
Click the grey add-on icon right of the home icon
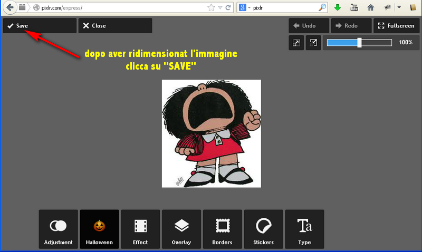pos(387,7)
